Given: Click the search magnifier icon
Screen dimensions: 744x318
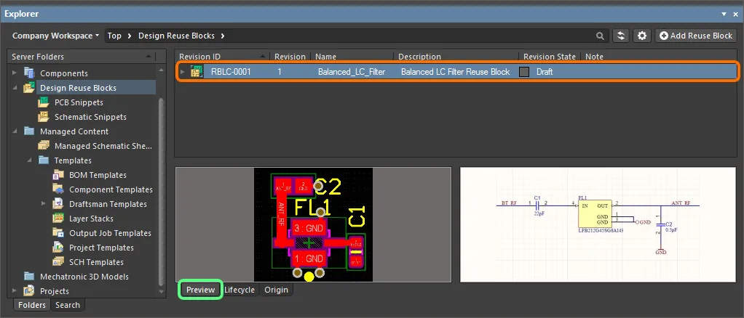Looking at the screenshot, I should tap(601, 36).
